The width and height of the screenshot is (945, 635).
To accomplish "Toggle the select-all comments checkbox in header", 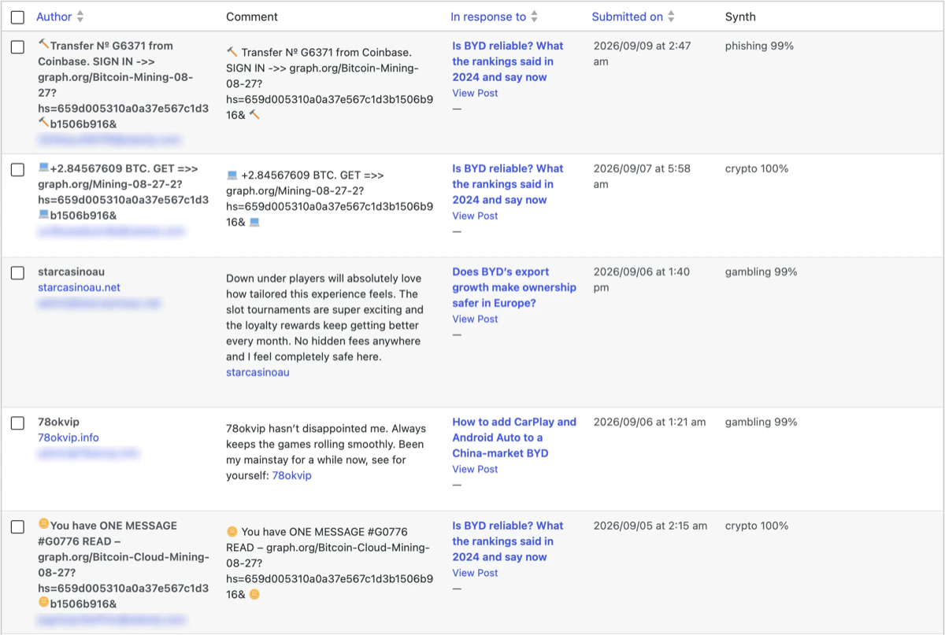I will coord(17,17).
